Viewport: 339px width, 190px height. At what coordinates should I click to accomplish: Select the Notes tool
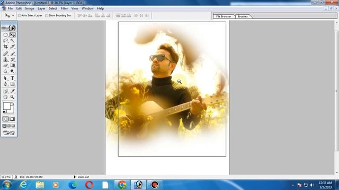[6, 91]
